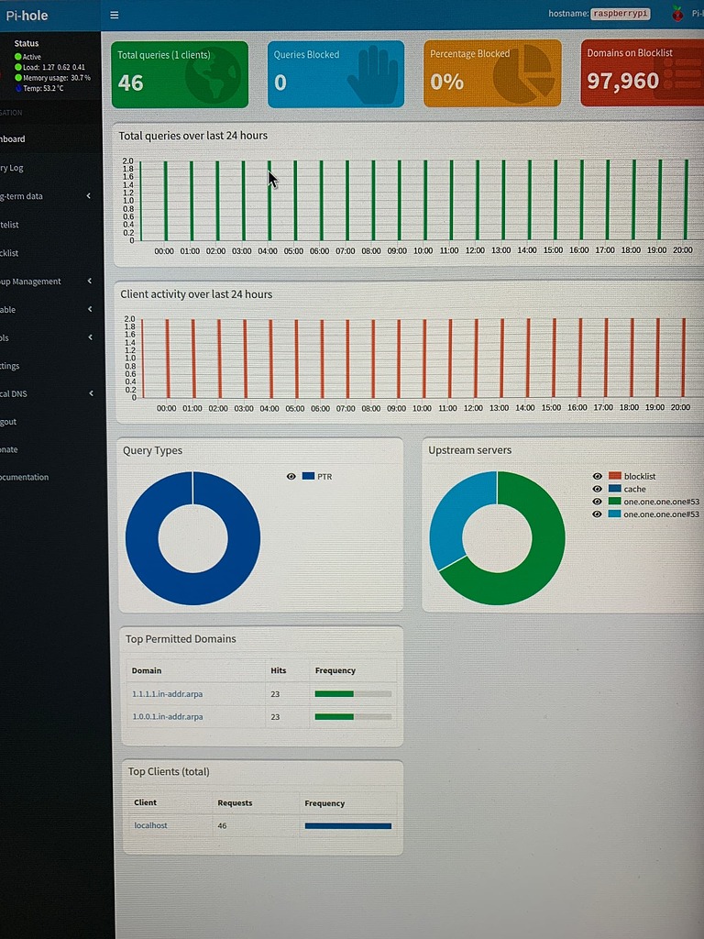Expand the Disable sidebar menu chevron
704x939 pixels.
(x=90, y=309)
